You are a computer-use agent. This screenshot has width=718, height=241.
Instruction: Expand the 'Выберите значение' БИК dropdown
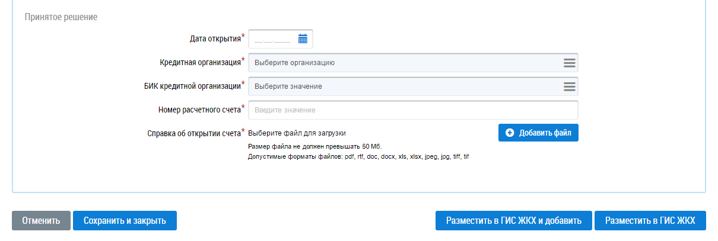click(404, 86)
